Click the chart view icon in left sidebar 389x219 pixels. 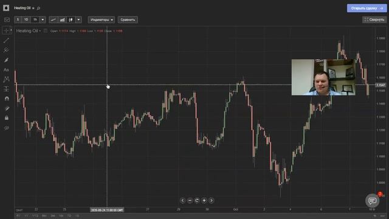pyautogui.click(x=7, y=19)
